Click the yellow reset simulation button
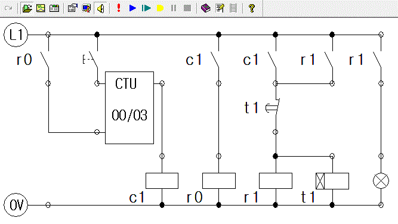This screenshot has width=398, height=224. 160,8
